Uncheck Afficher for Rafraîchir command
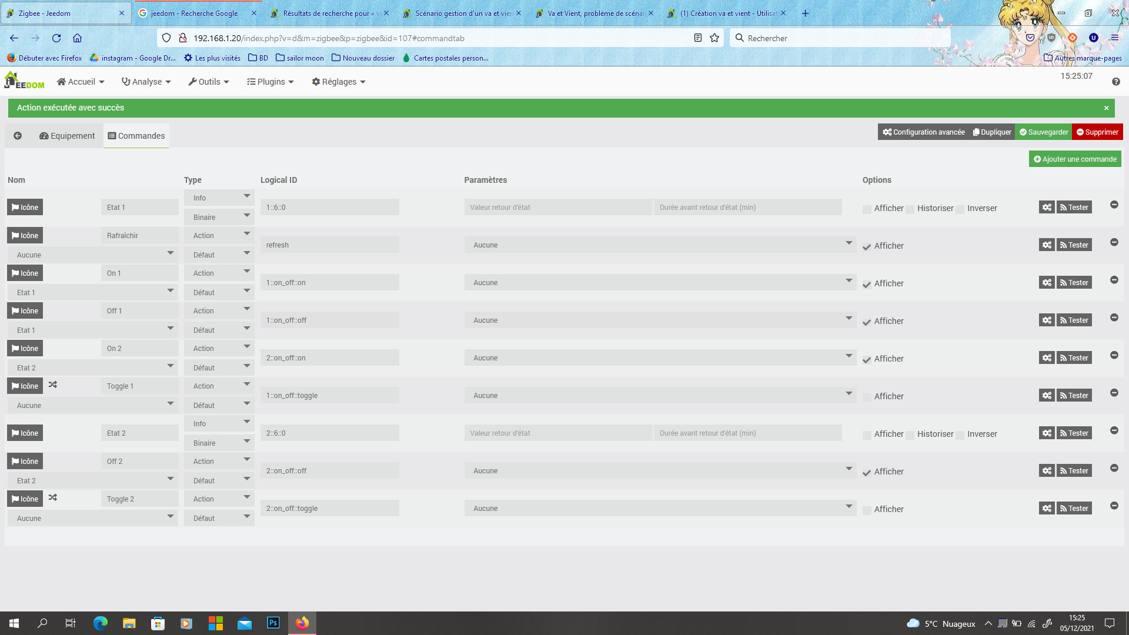Viewport: 1129px width, 635px height. tap(867, 247)
